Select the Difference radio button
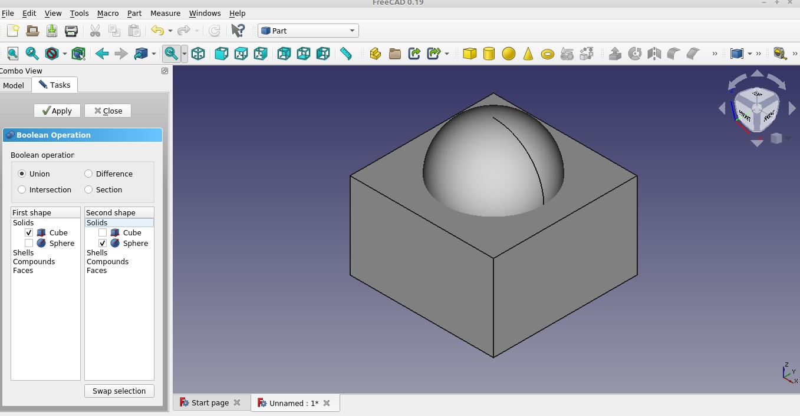This screenshot has height=416, width=800. click(x=88, y=174)
